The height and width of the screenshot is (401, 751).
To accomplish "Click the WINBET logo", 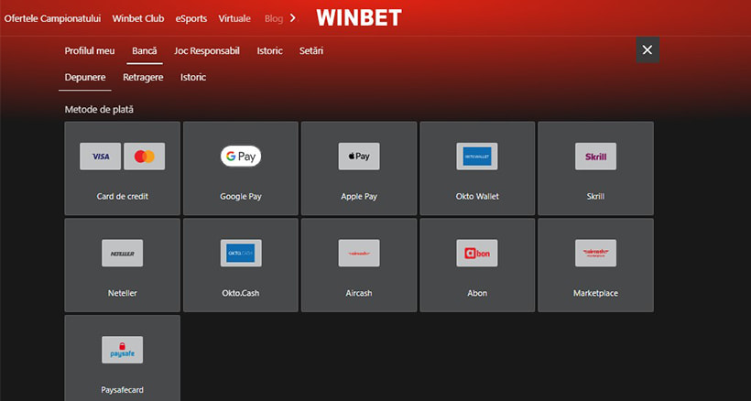I will point(359,18).
